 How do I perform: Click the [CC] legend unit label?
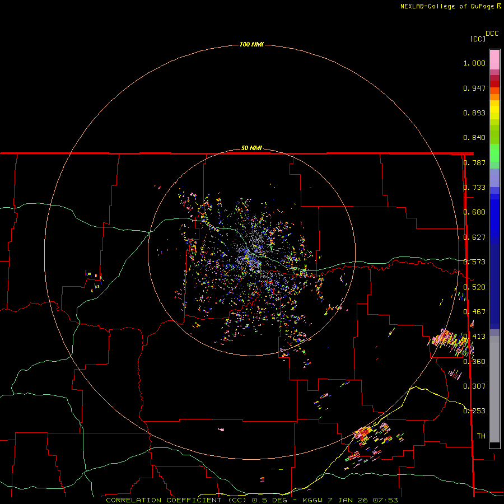[x=478, y=39]
